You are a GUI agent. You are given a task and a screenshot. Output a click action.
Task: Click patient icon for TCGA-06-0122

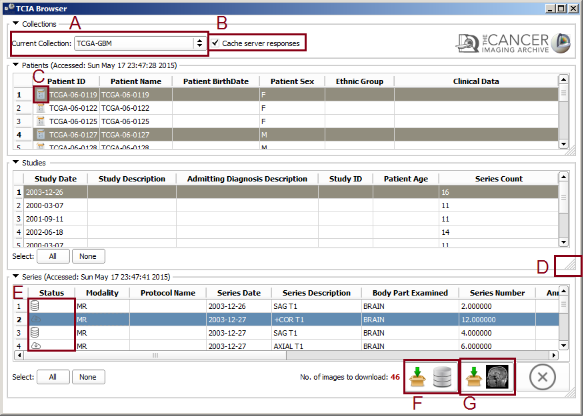pos(41,108)
